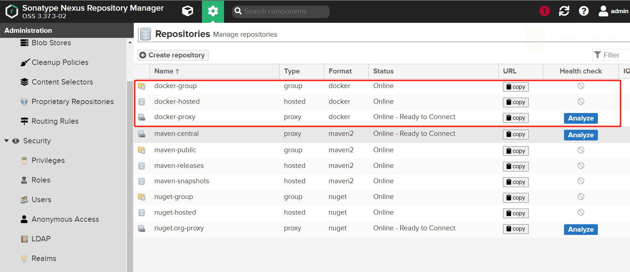The width and height of the screenshot is (630, 272).
Task: Sort by the Status column header
Action: [433, 71]
